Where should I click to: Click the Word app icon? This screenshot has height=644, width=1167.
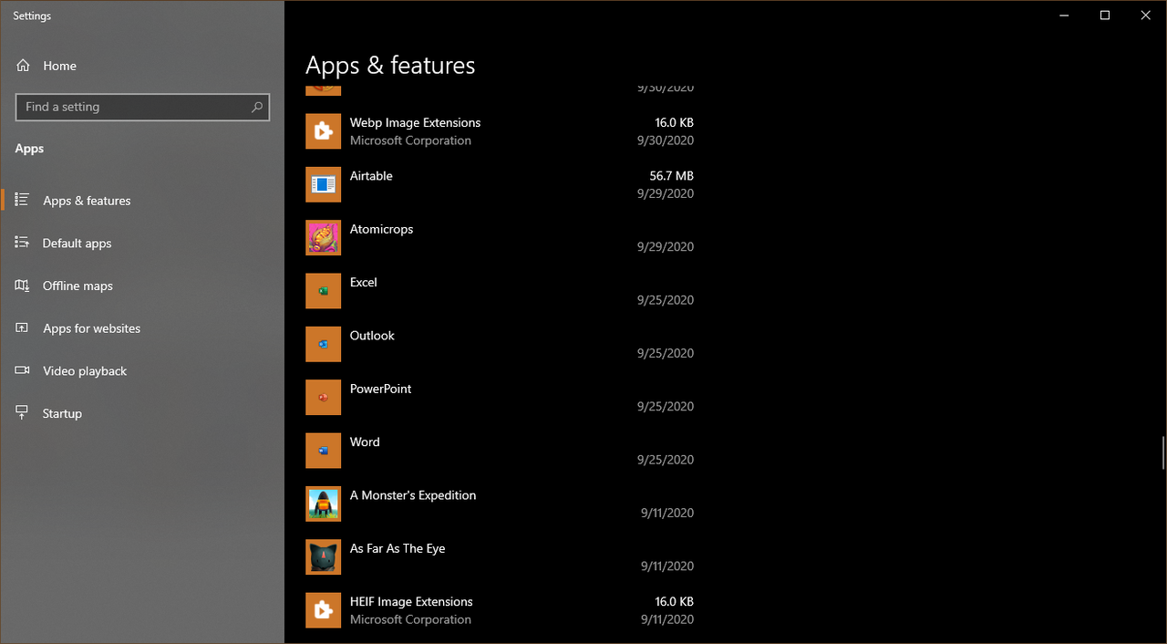[x=323, y=451]
